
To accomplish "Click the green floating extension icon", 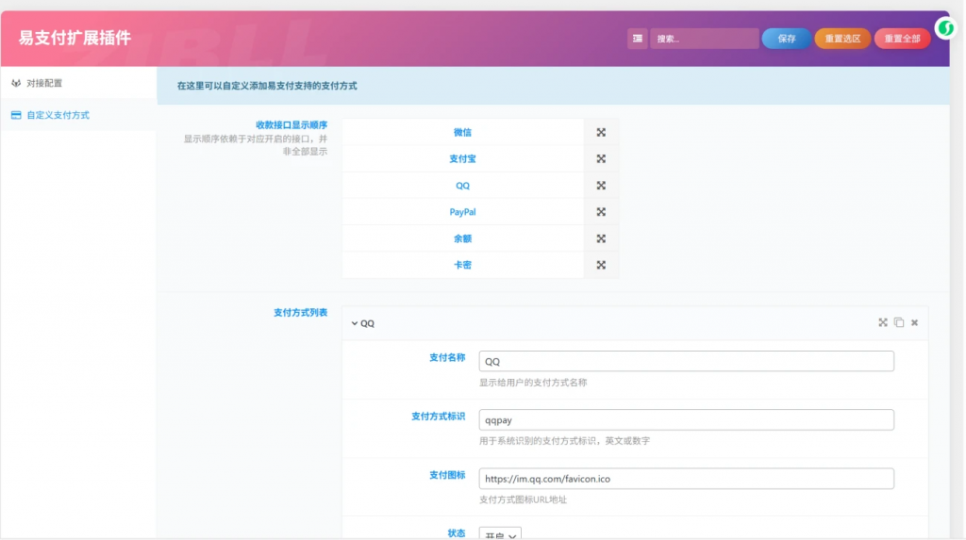I will click(x=945, y=28).
